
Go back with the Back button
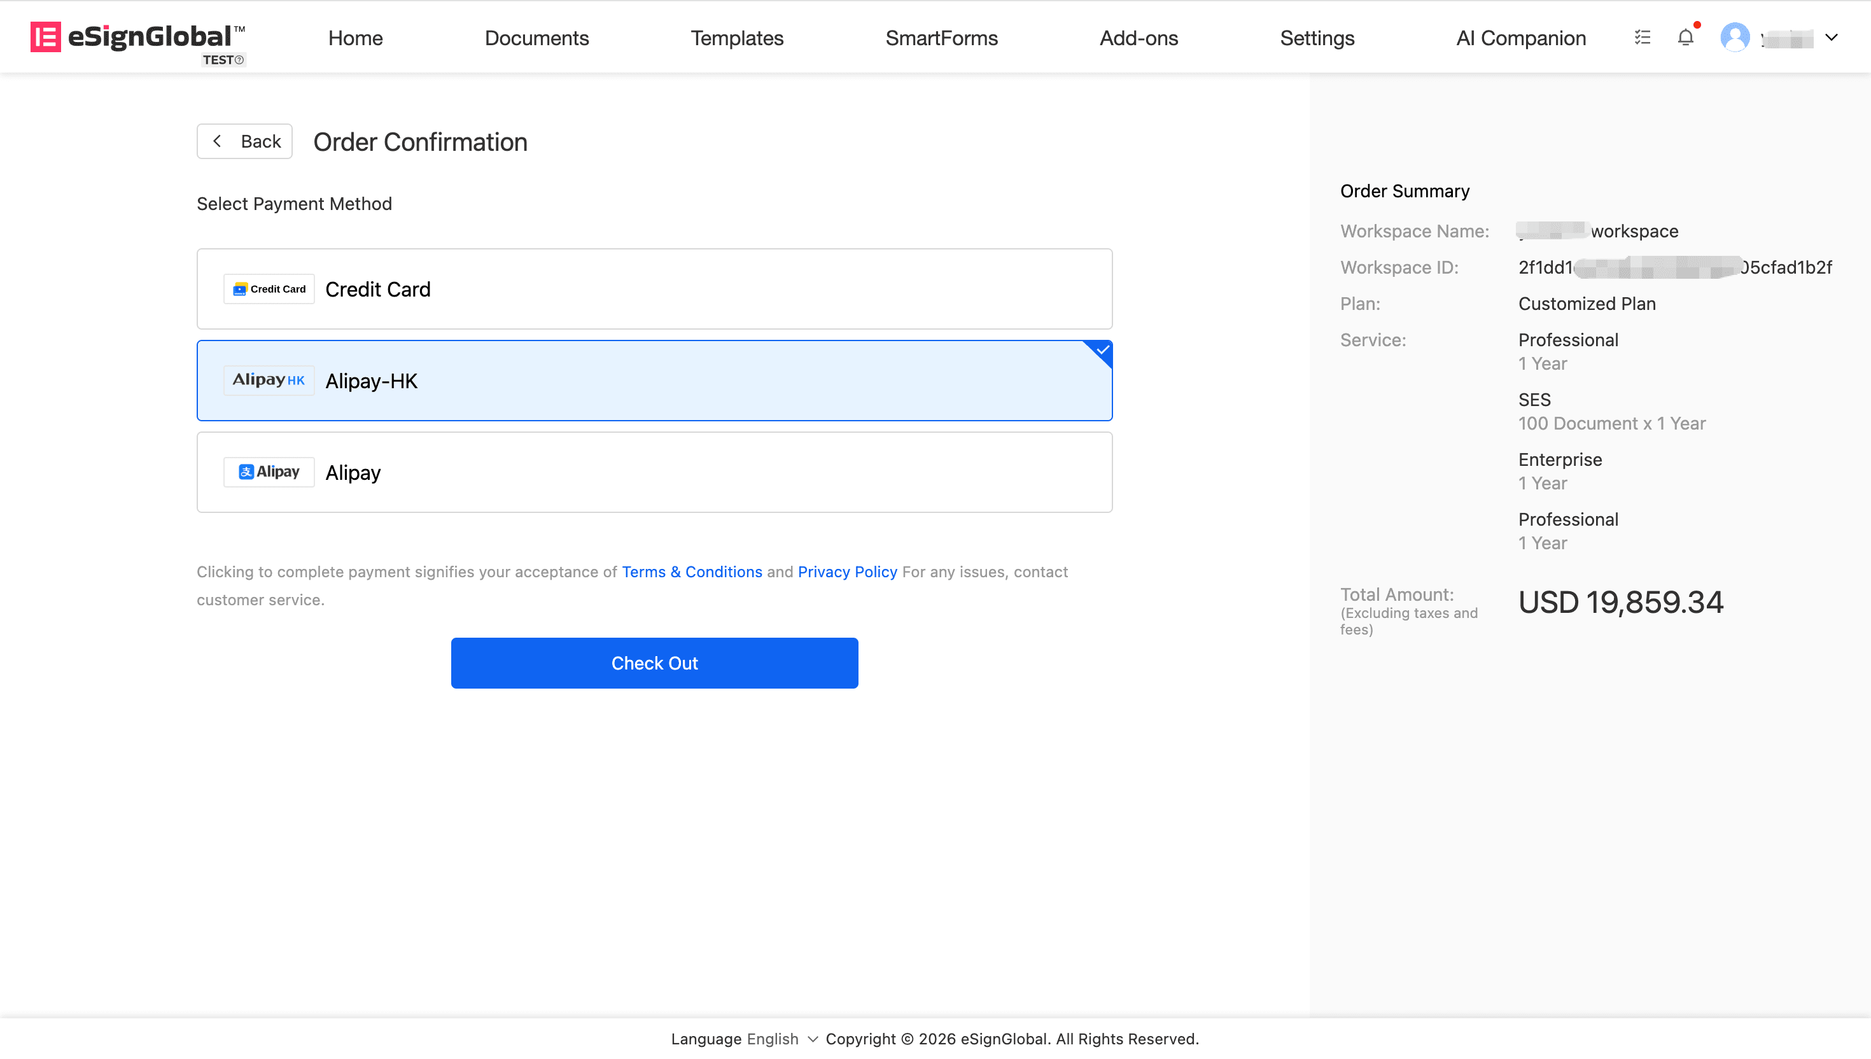click(244, 141)
